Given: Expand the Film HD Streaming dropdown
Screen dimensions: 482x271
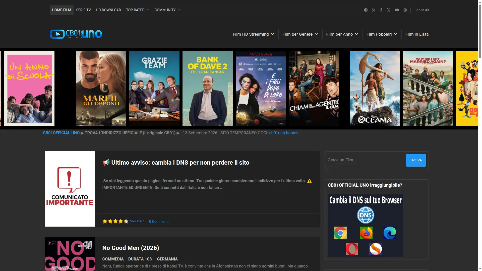Looking at the screenshot, I should 253,34.
